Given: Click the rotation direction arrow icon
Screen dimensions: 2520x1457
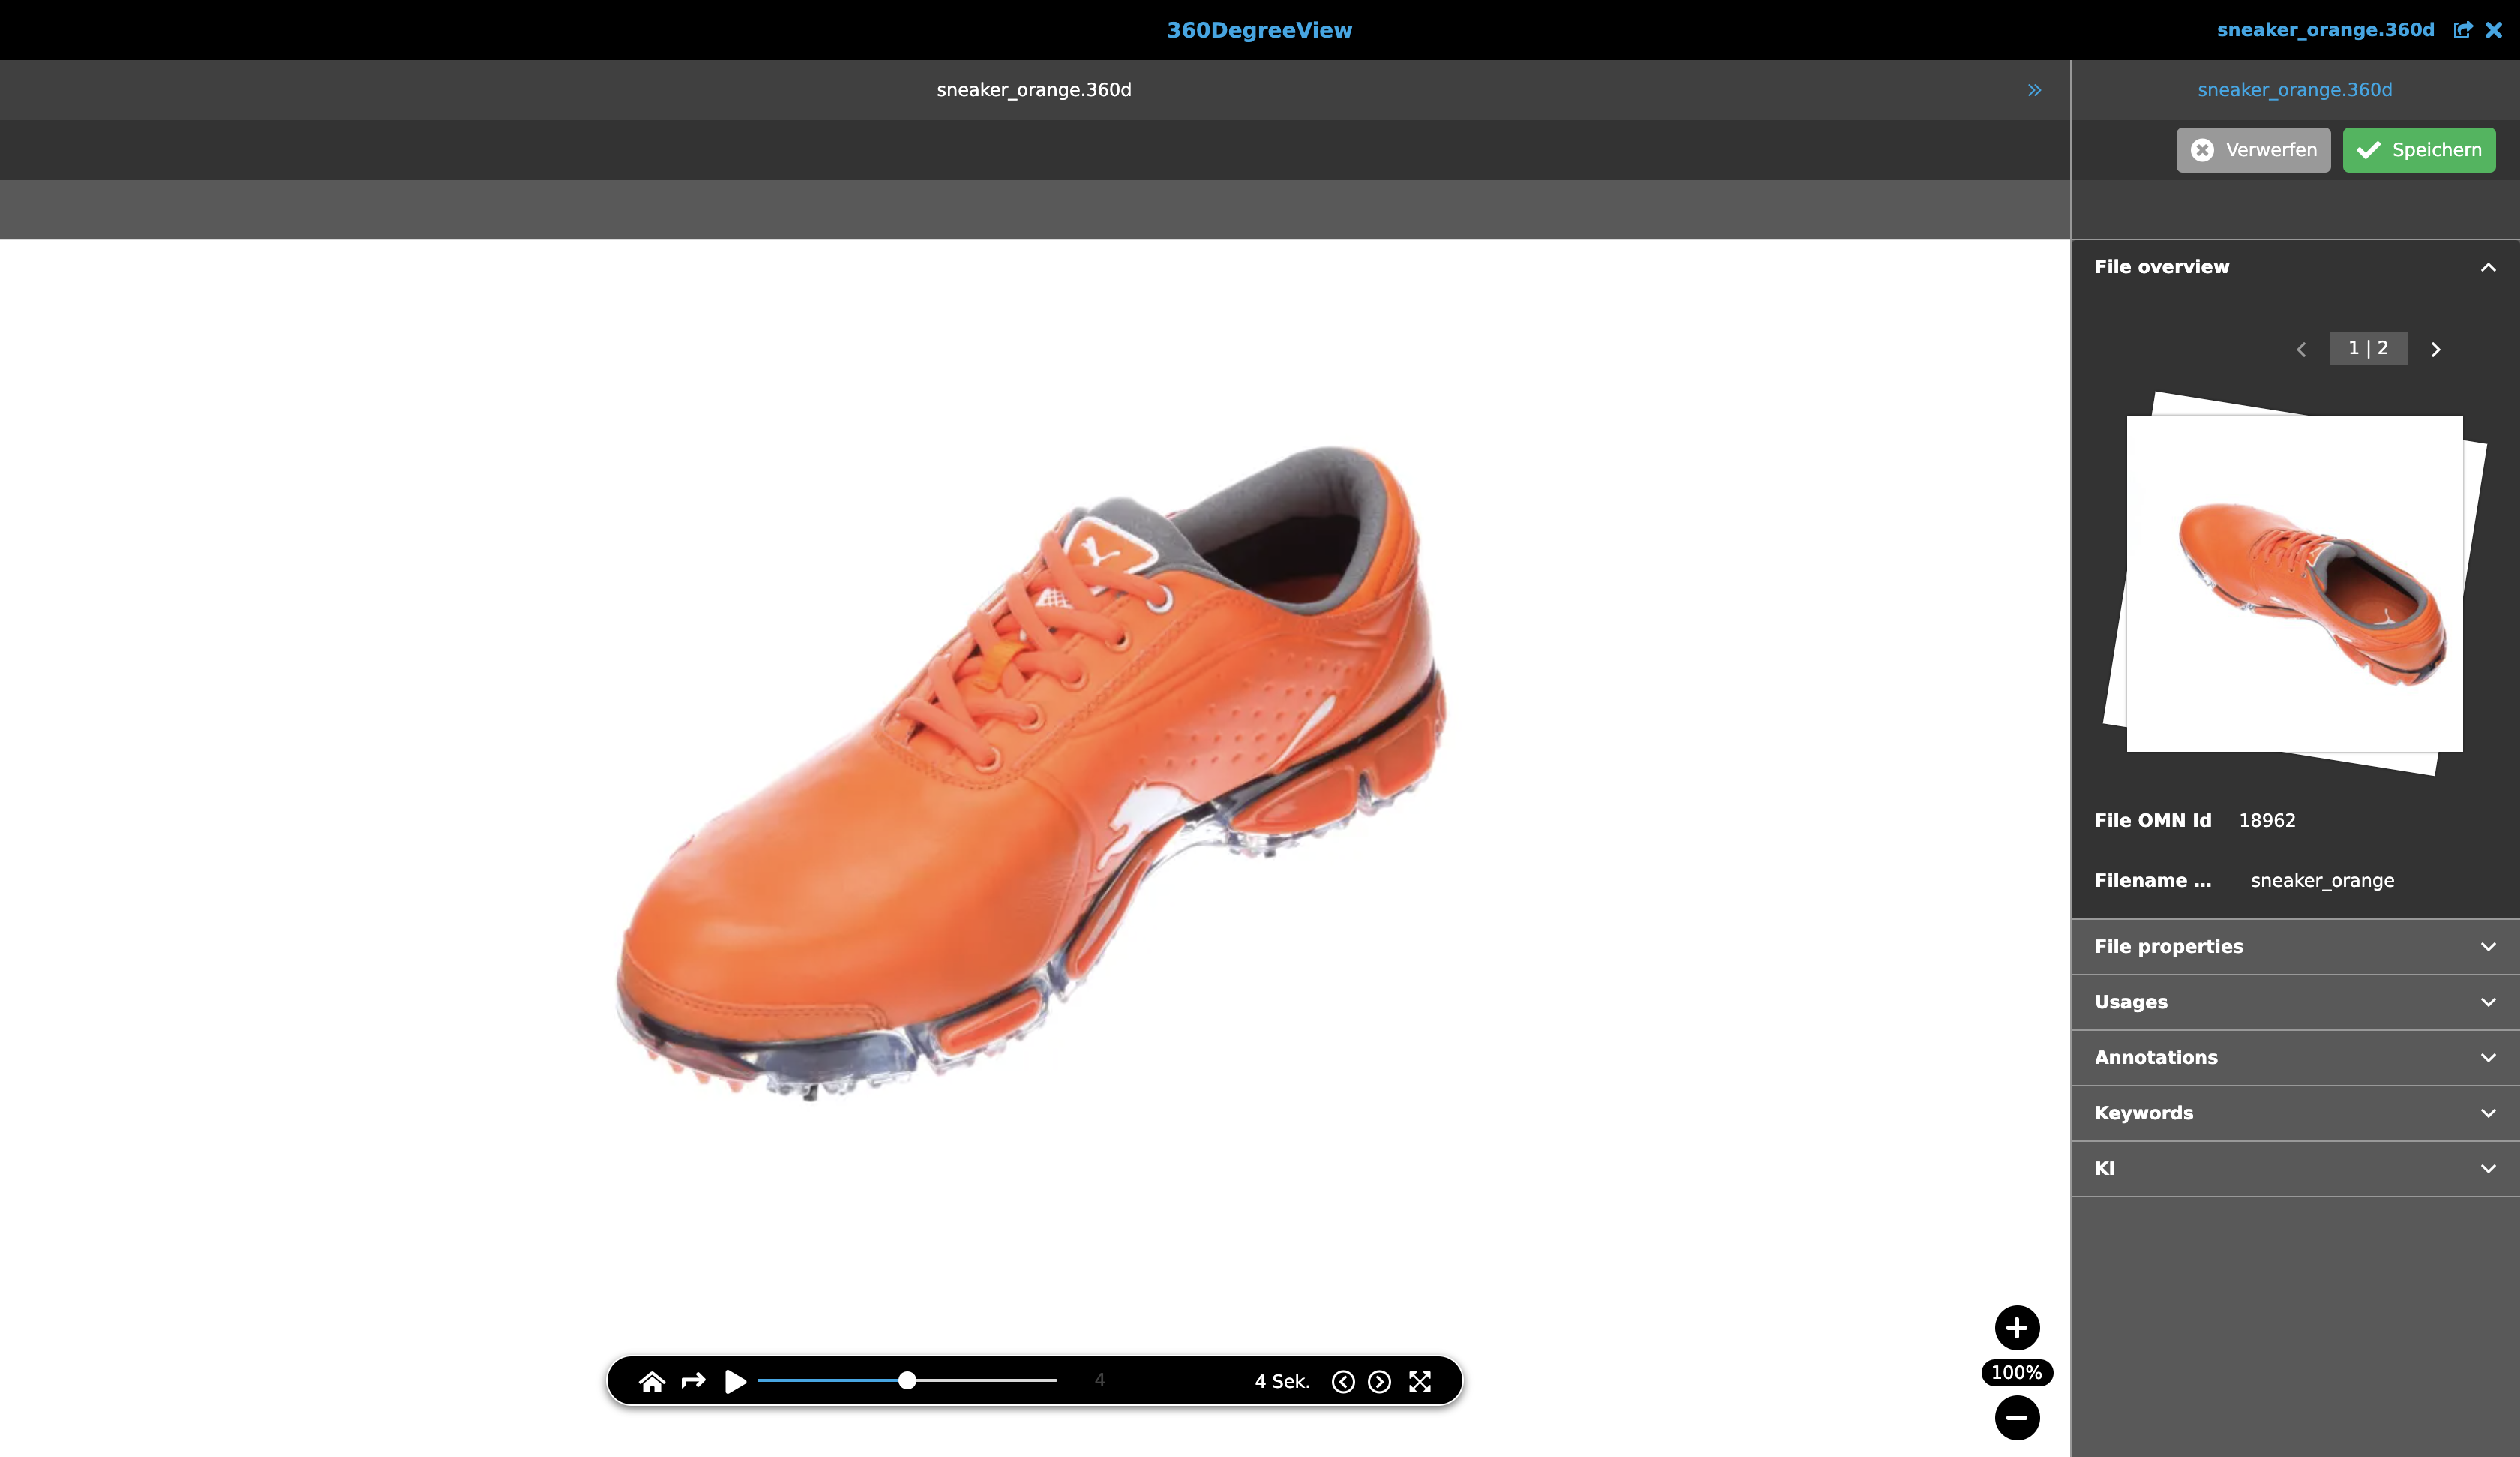Looking at the screenshot, I should point(693,1381).
